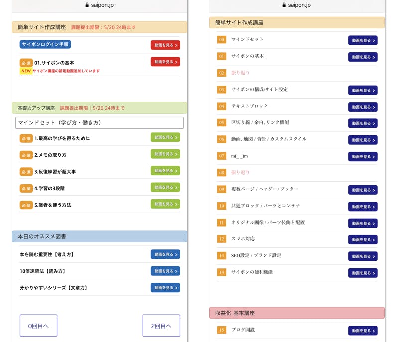Screen dimensions: 397x342
Task: Click the yellow NEW badge
Action: [x=26, y=71]
